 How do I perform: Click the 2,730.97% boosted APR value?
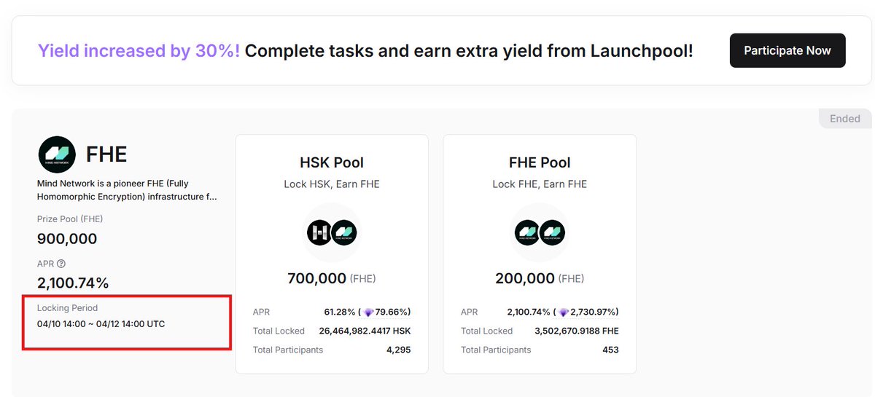[593, 312]
